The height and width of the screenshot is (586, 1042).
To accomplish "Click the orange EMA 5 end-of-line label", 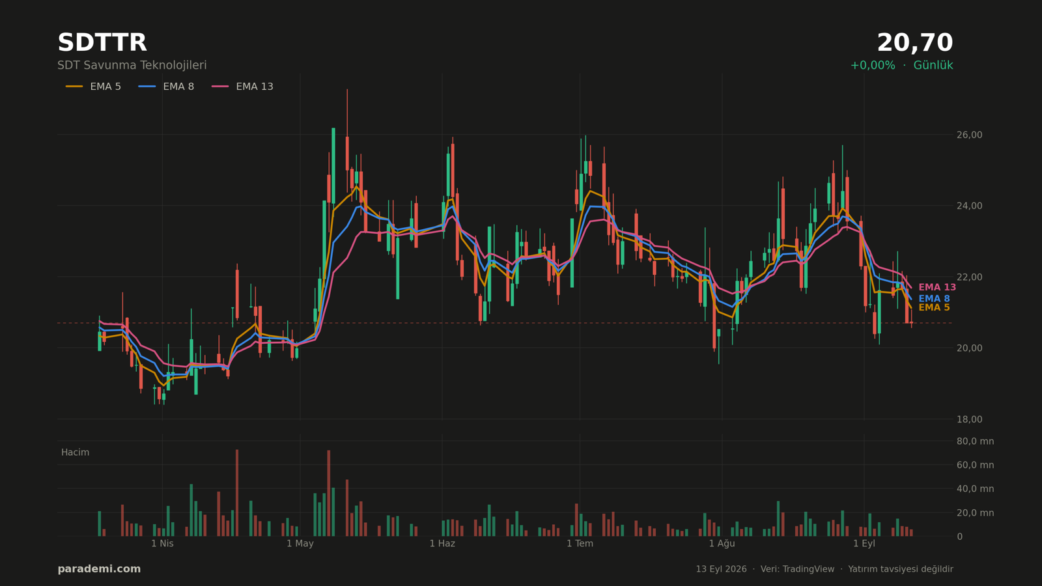I will tap(934, 308).
